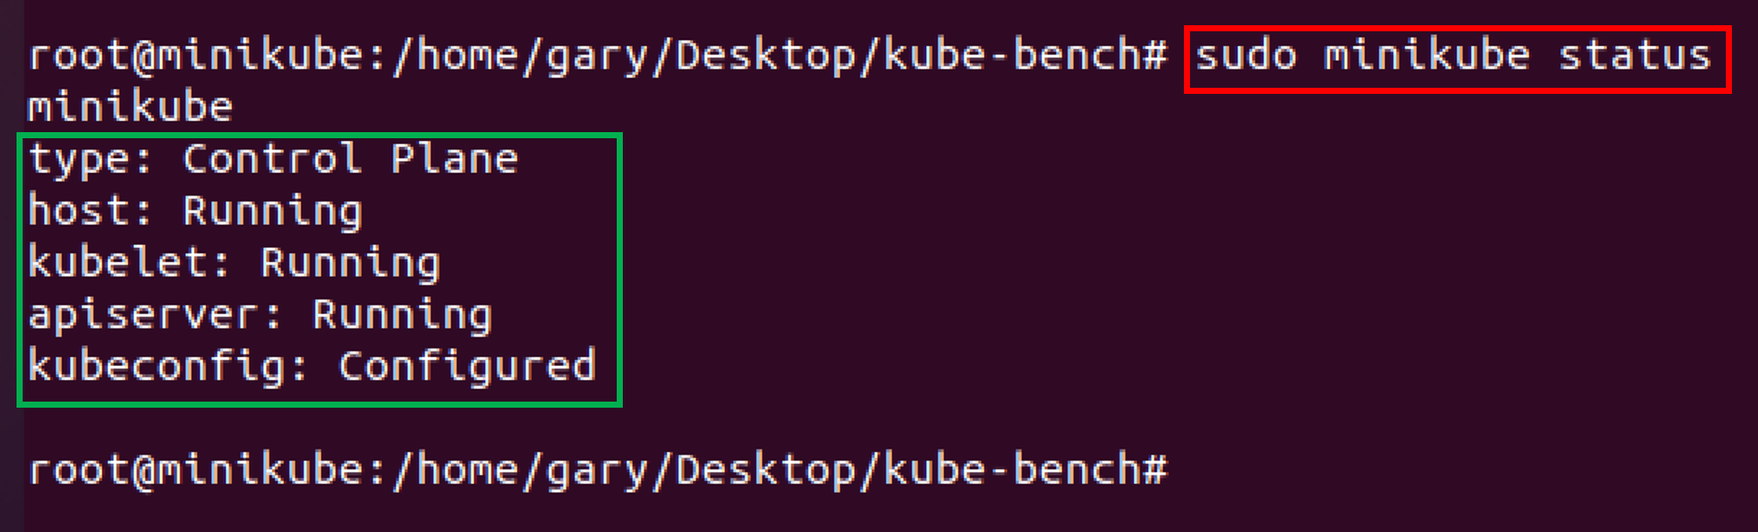Click 'kube-bench#' in the bottom prompt
The width and height of the screenshot is (1758, 532).
(1026, 470)
